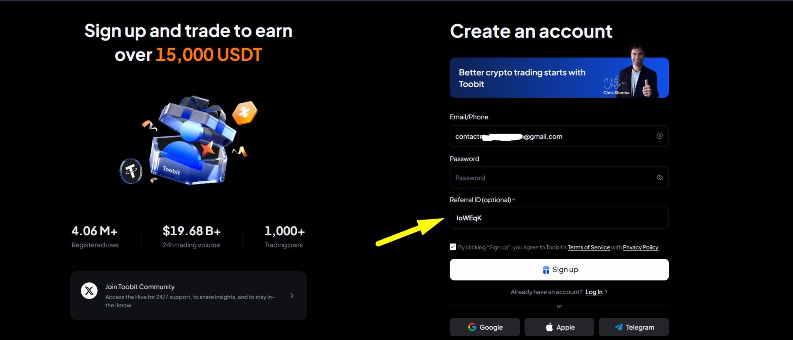Uncheck the Terms of Service agreement checkbox
Viewport: 793px width, 340px height.
coord(453,247)
